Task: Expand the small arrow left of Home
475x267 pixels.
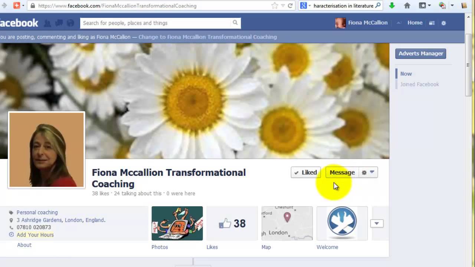Action: pyautogui.click(x=399, y=23)
